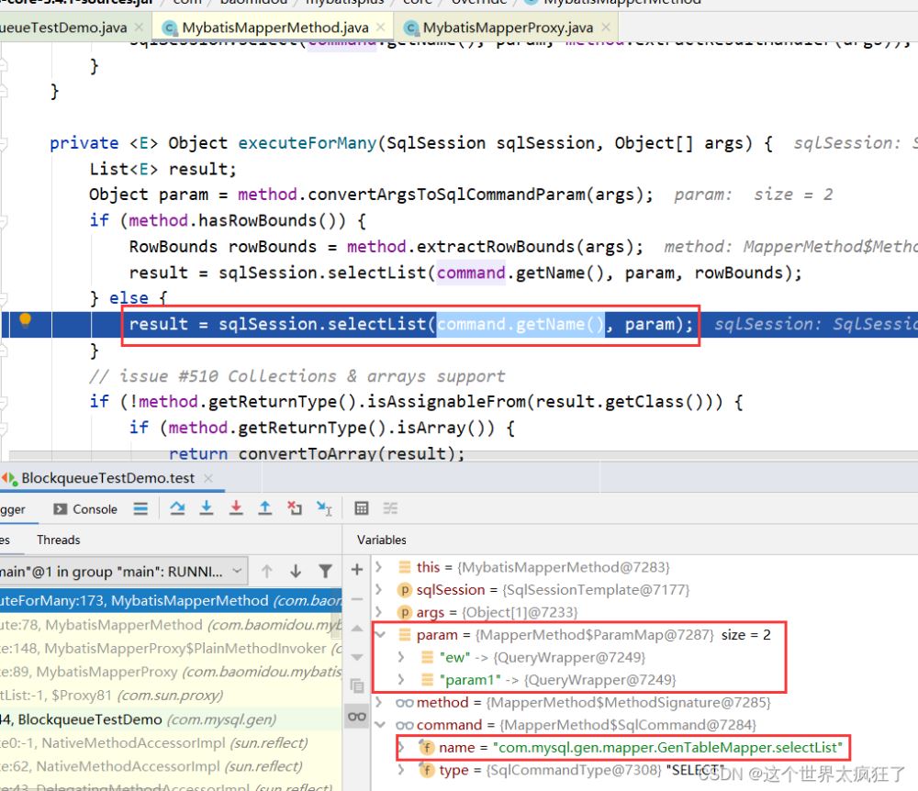Click executeForMany method name in code

point(308,143)
